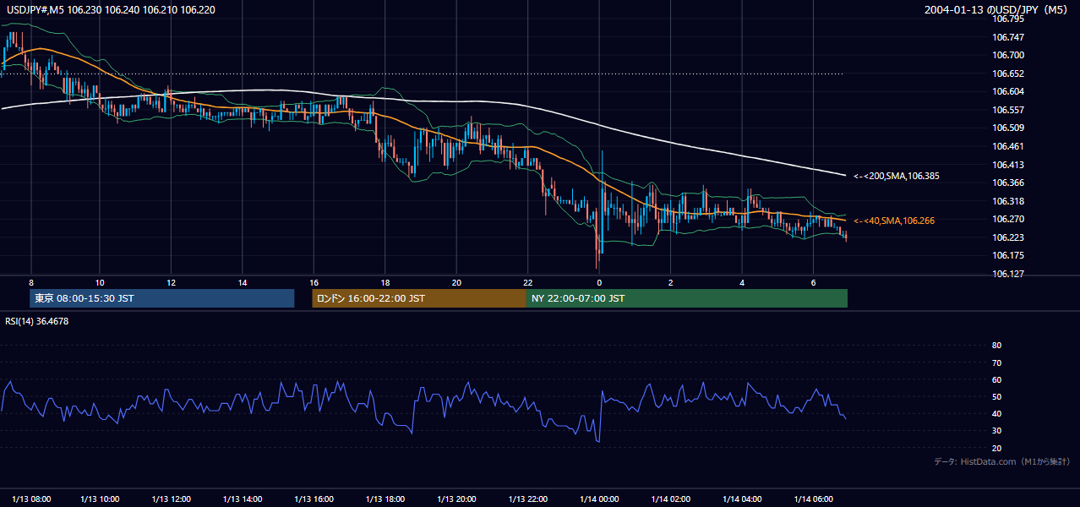1080x507 pixels.
Task: Click the 1/14 04:00 time axis label
Action: click(742, 499)
